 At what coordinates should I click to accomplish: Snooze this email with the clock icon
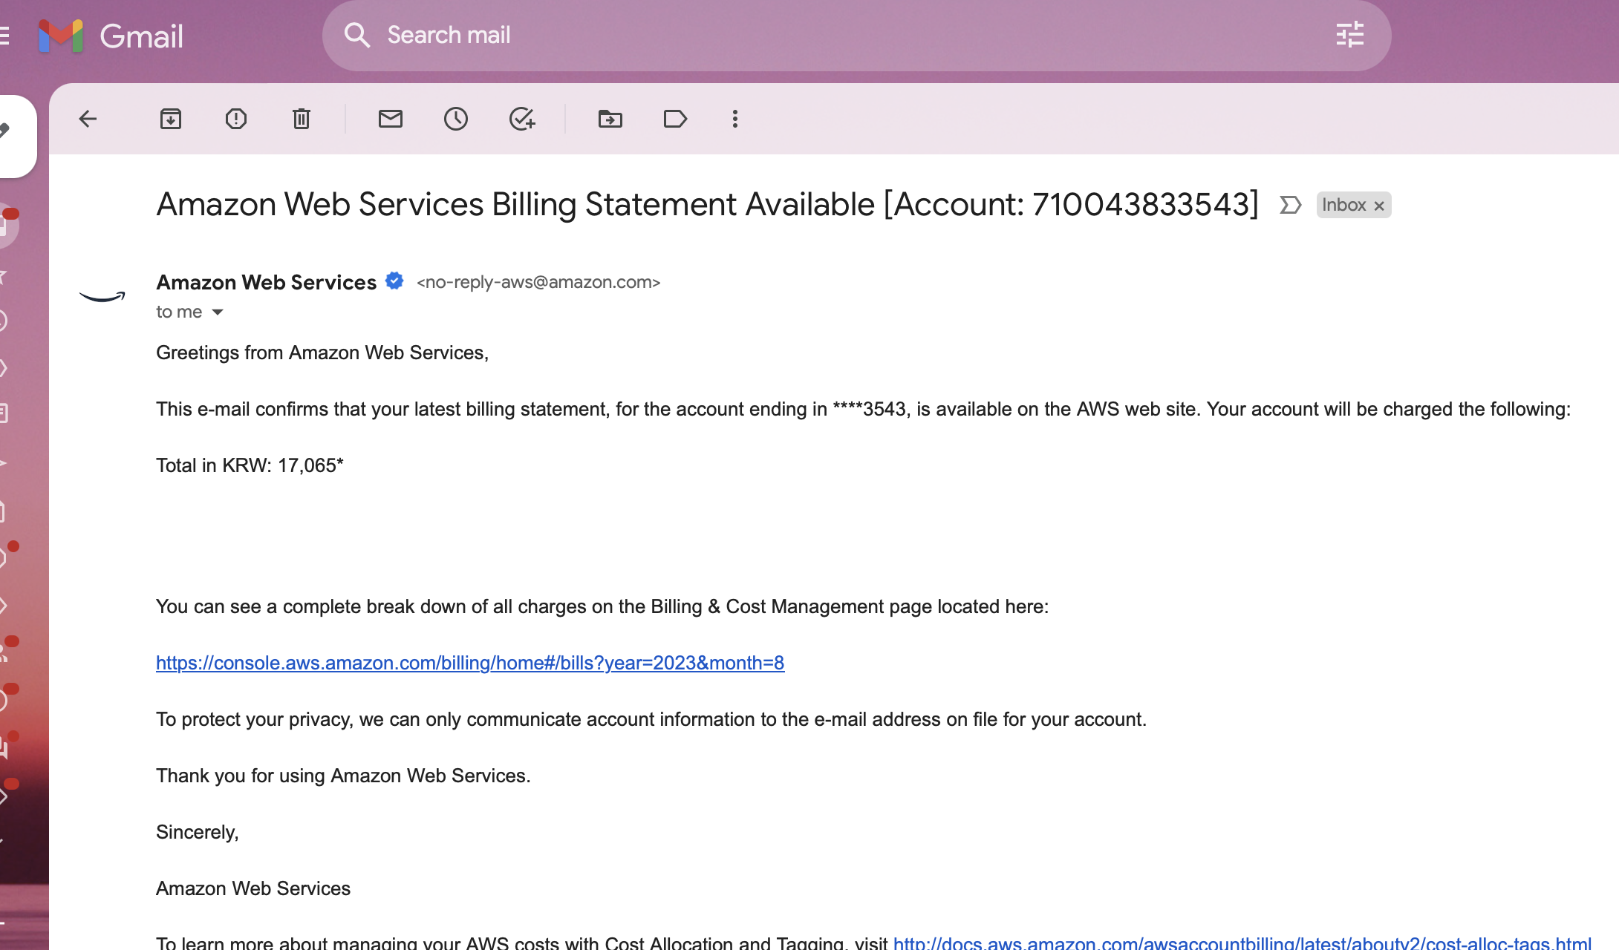click(456, 119)
